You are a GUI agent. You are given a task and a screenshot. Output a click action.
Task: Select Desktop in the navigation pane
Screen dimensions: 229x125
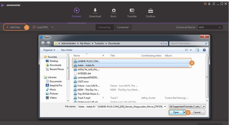(x=52, y=61)
